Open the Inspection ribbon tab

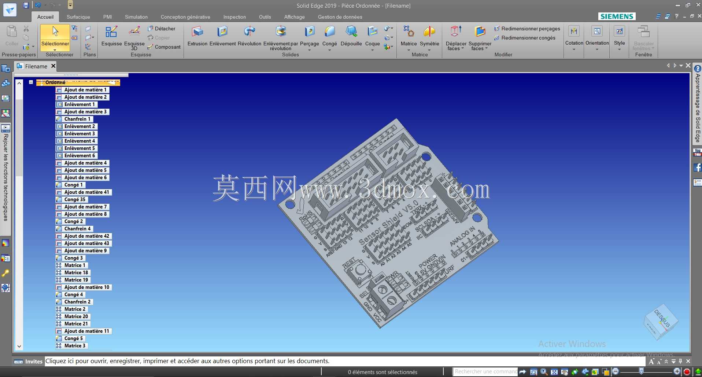click(234, 17)
